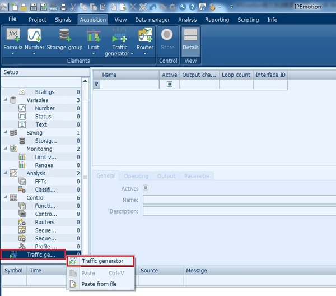
Task: Select FFTs item in Setup tree
Action: click(41, 182)
